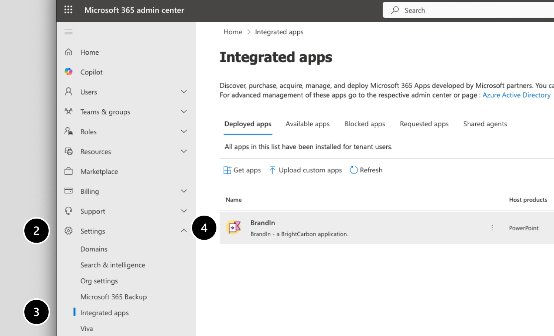Open BrandIn row more actions menu
This screenshot has width=554, height=336.
(492, 228)
